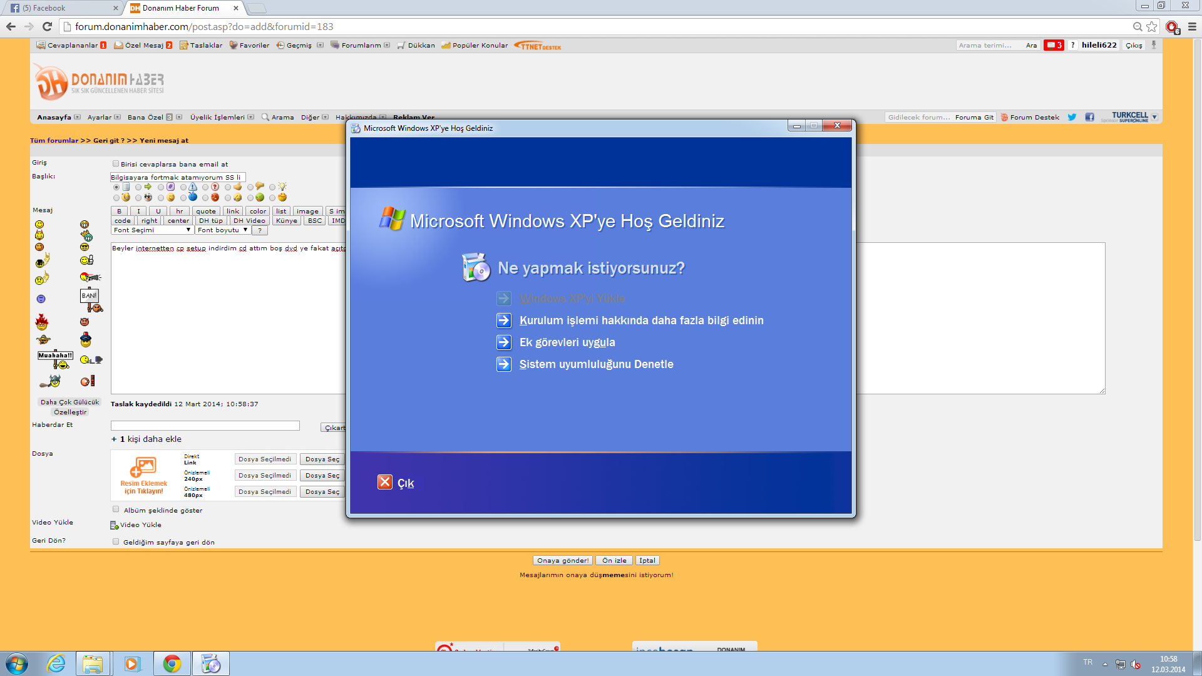Screen dimensions: 1202x676
Task: Tick Geldiğim sayfaya geri dön checkbox
Action: [116, 542]
